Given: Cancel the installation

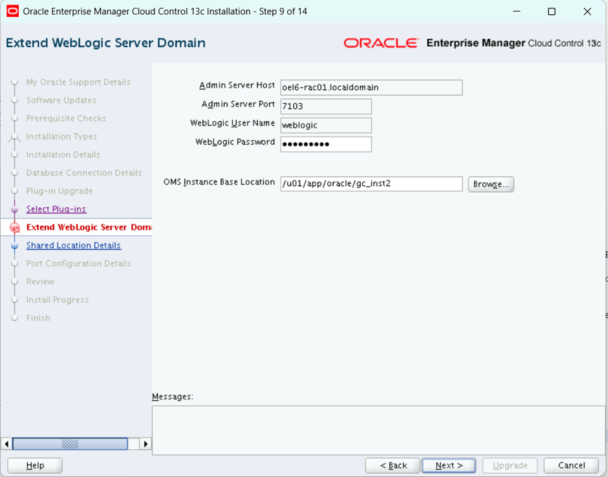Looking at the screenshot, I should point(571,465).
